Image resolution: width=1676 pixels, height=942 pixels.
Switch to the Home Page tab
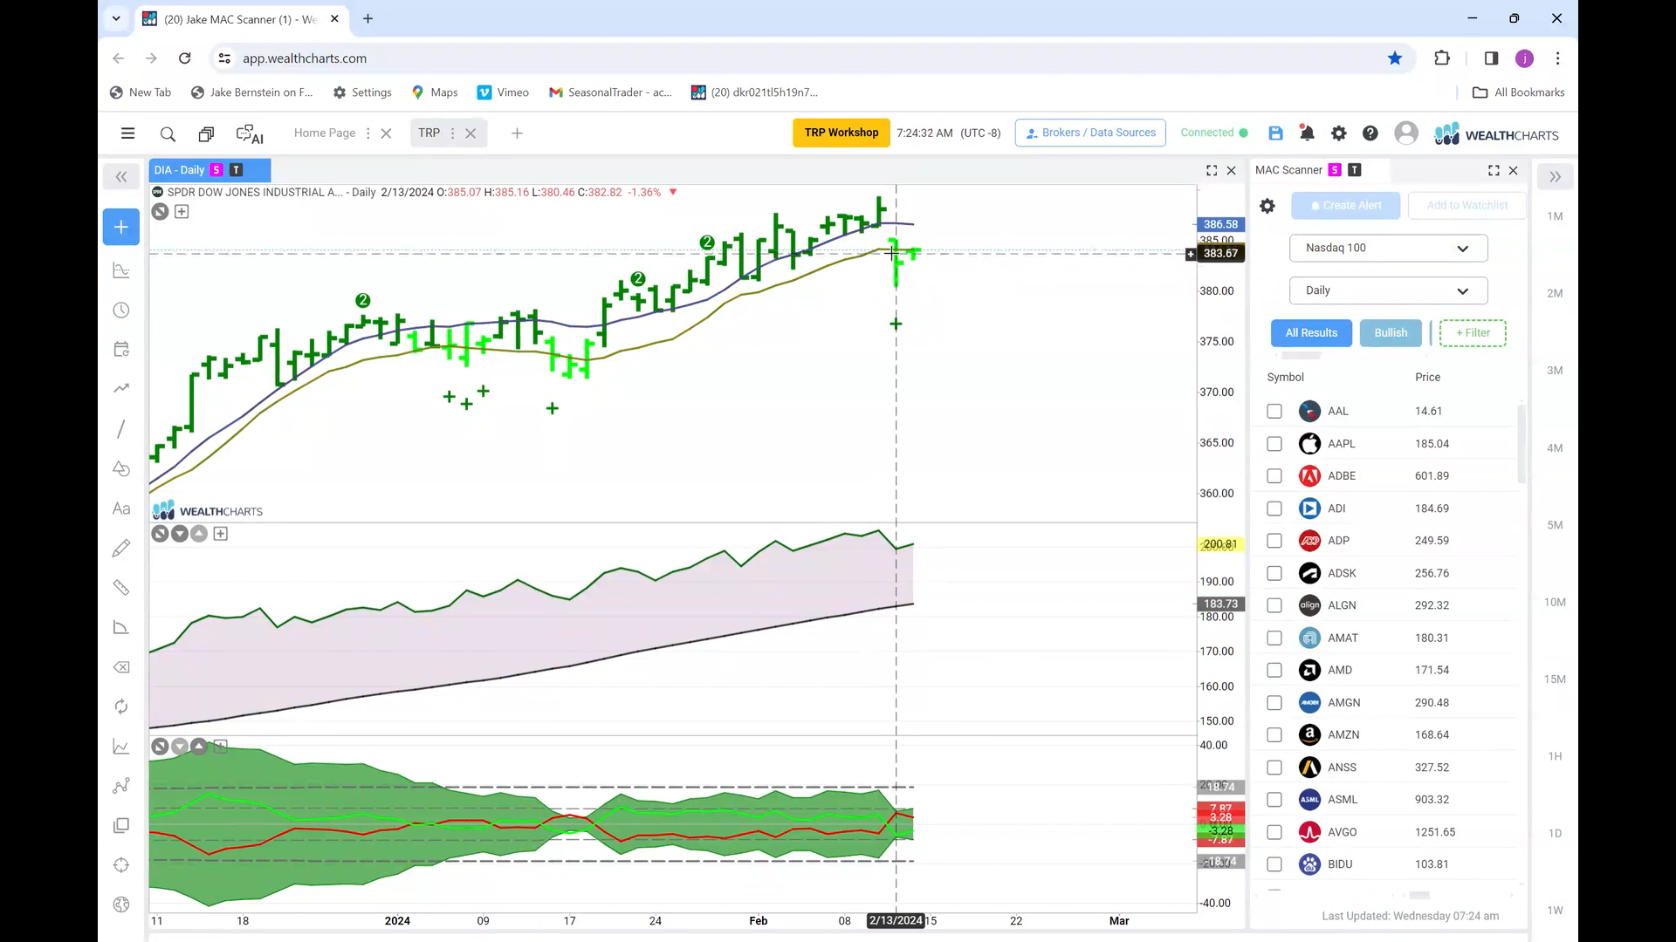[x=324, y=133]
